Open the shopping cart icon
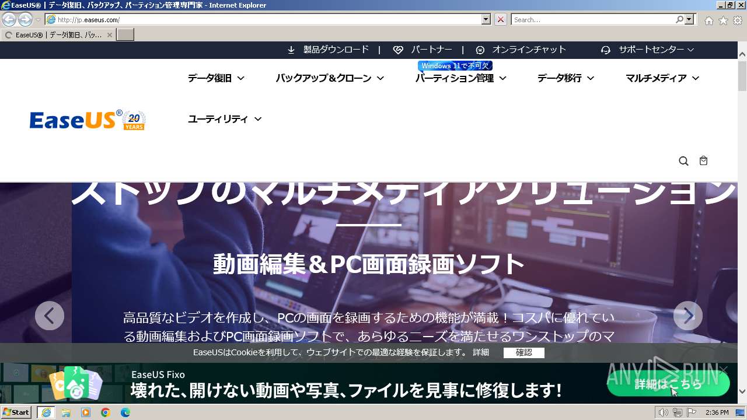 (703, 161)
